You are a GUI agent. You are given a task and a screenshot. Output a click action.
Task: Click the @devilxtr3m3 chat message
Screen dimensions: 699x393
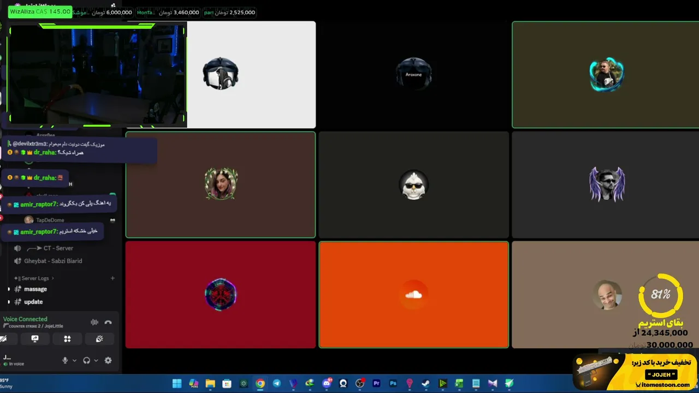point(56,144)
